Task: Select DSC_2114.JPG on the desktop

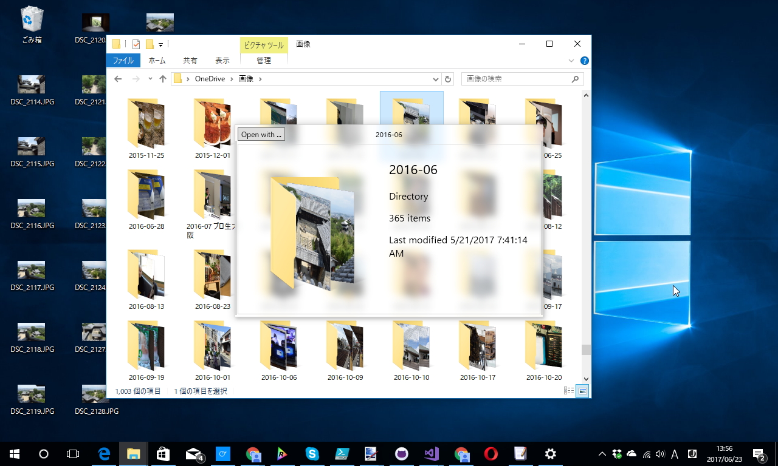Action: [32, 90]
